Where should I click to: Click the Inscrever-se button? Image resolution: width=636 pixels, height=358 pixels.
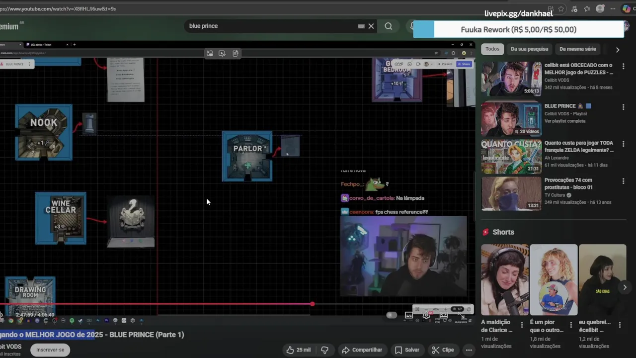tap(50, 350)
